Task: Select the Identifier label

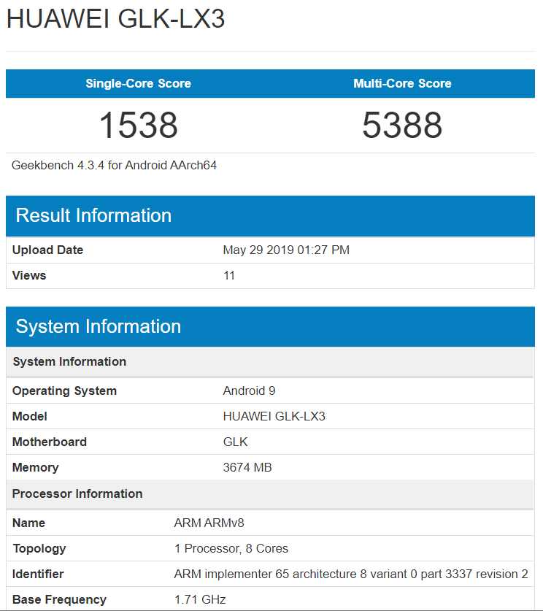Action: tap(38, 574)
